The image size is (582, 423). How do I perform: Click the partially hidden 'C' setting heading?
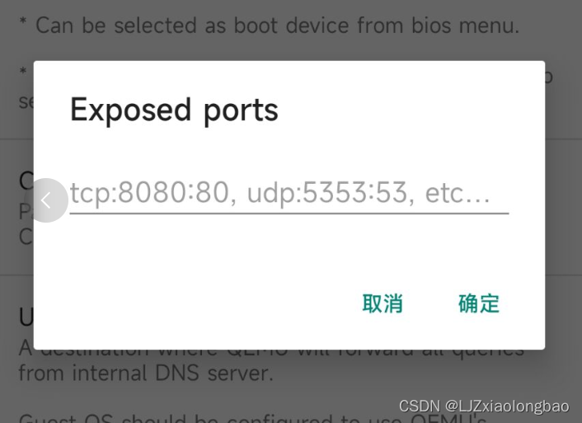(26, 181)
